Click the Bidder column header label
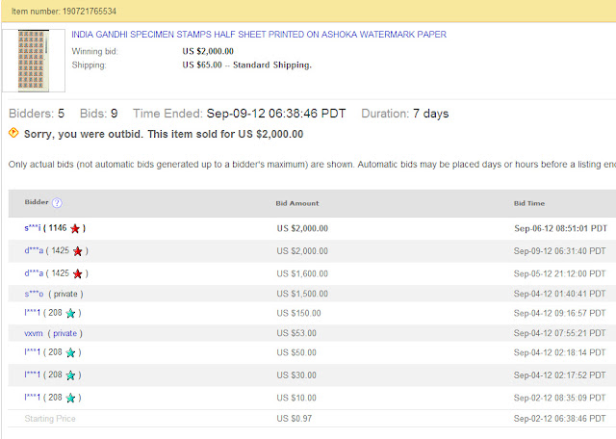The image size is (616, 439). (x=37, y=202)
